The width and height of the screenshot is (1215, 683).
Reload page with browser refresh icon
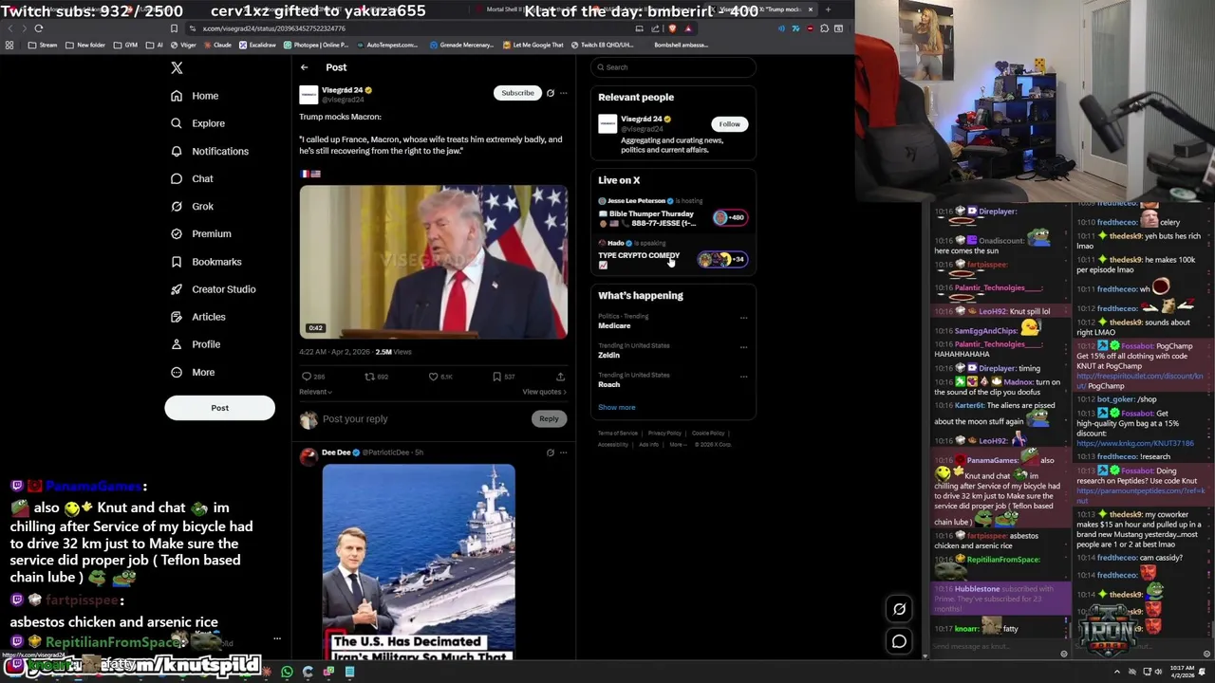tap(39, 28)
